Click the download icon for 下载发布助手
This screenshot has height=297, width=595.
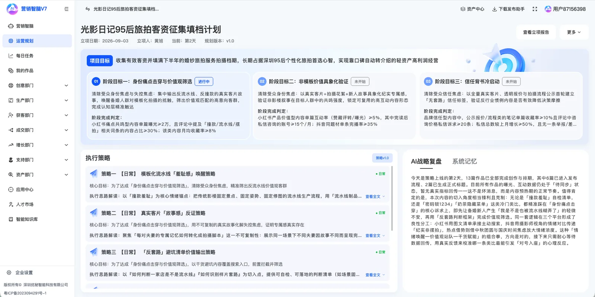495,9
